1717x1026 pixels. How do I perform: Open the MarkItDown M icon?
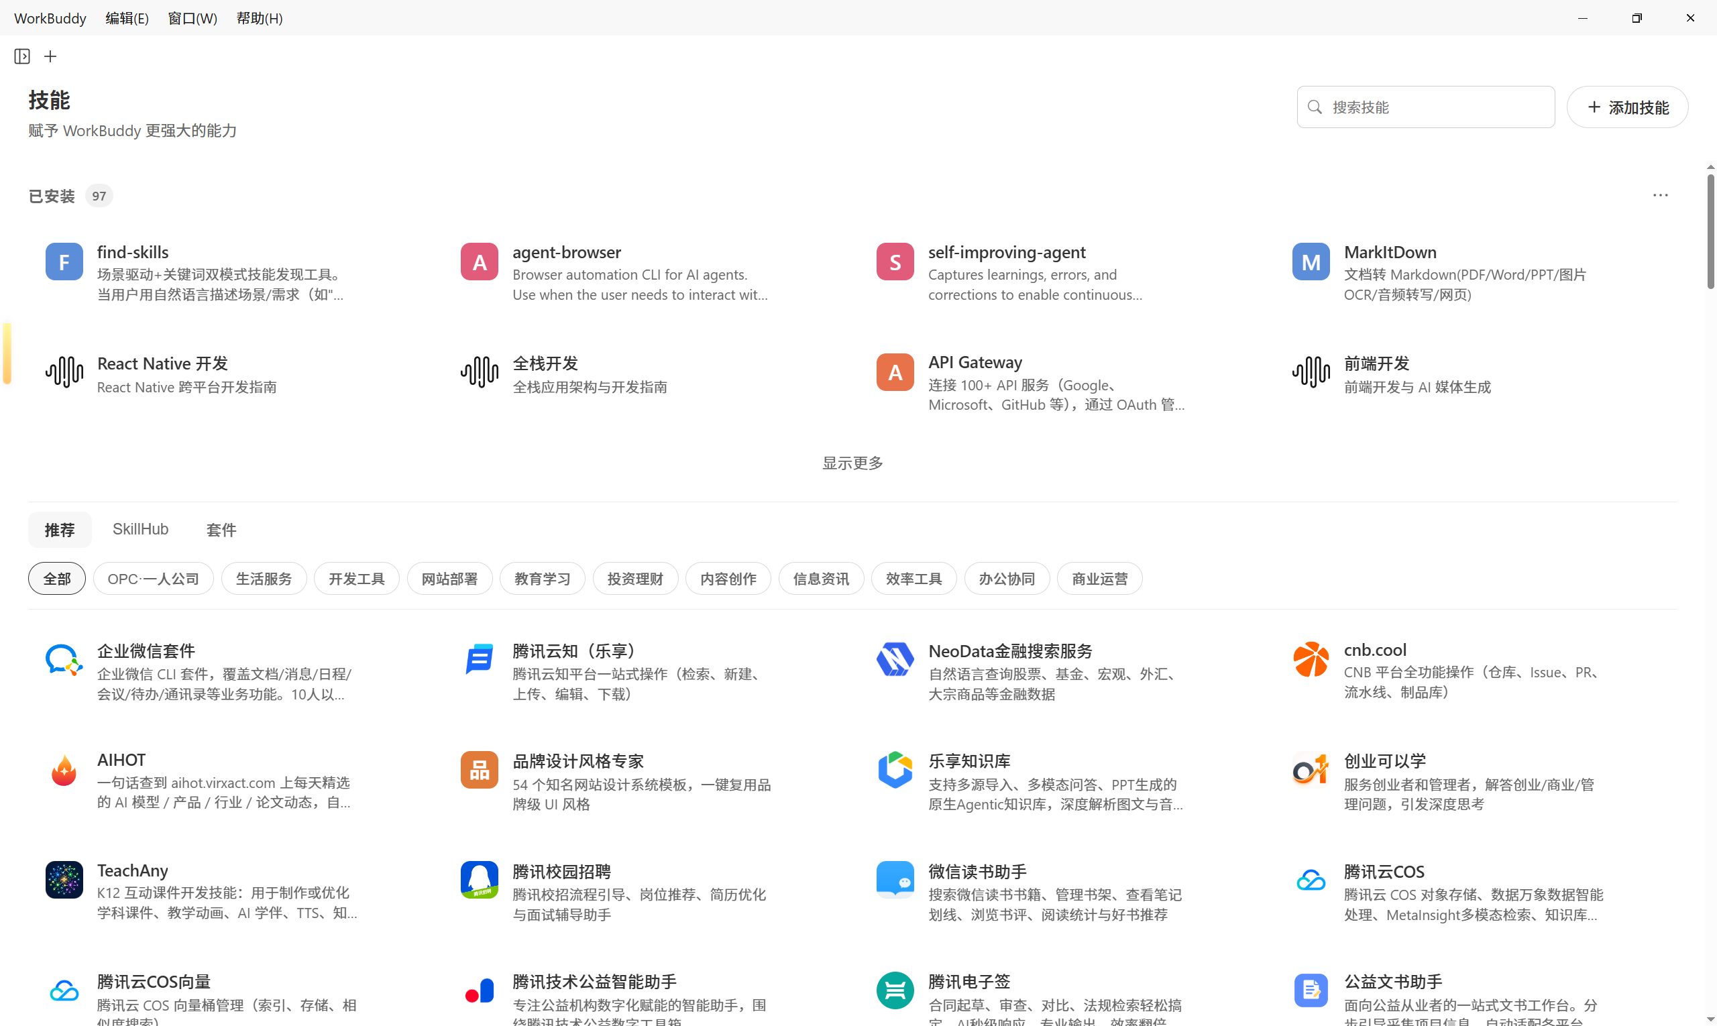[1311, 262]
